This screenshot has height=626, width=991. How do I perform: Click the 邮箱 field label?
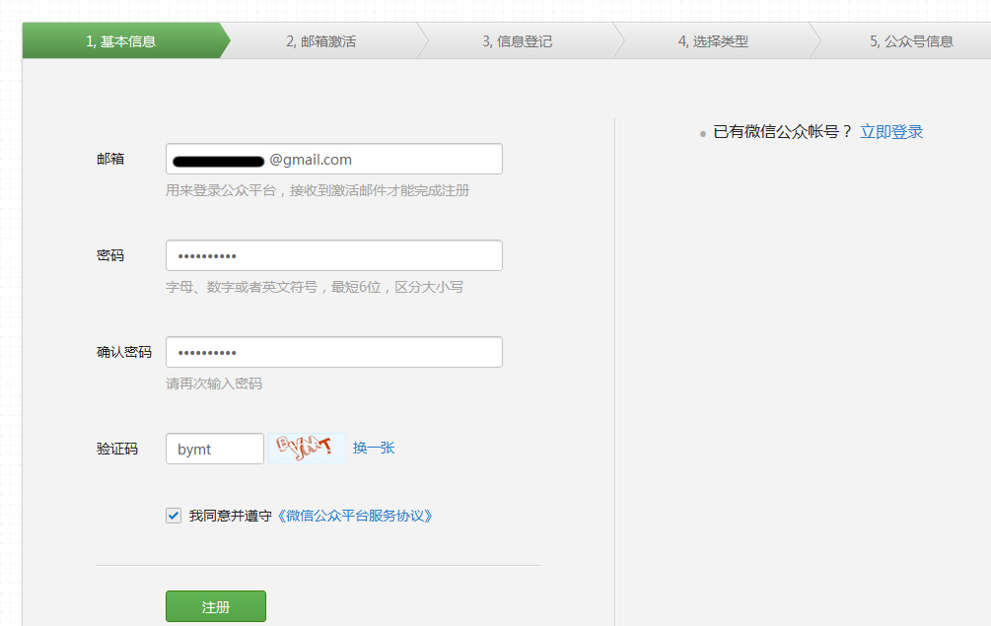point(110,159)
